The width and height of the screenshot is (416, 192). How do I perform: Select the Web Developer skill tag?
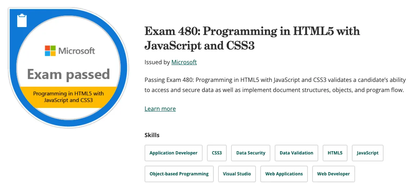coord(333,174)
